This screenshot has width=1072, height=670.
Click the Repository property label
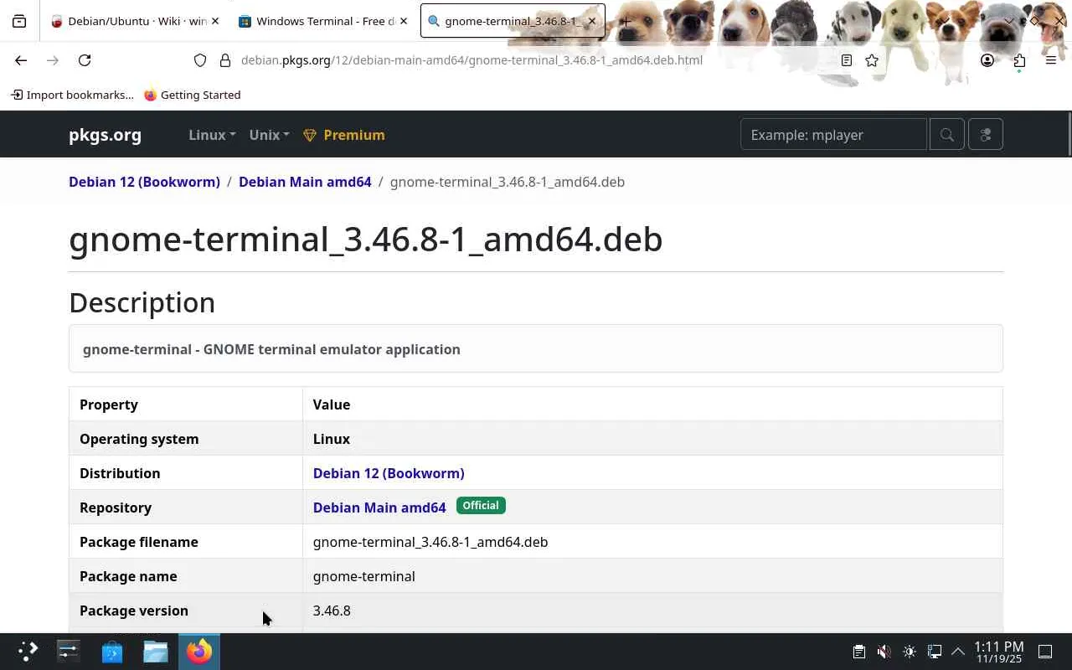(x=116, y=508)
